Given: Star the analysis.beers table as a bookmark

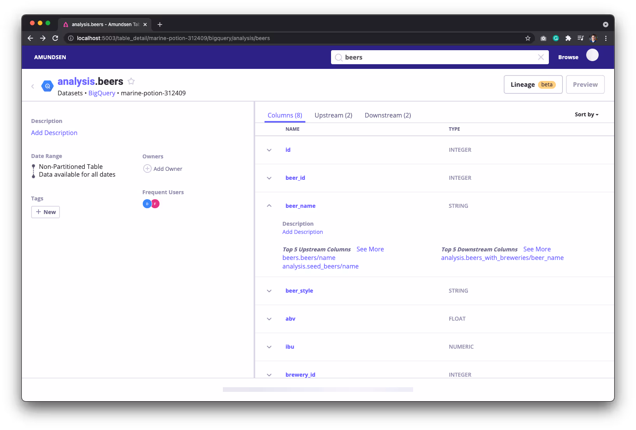Looking at the screenshot, I should [131, 81].
